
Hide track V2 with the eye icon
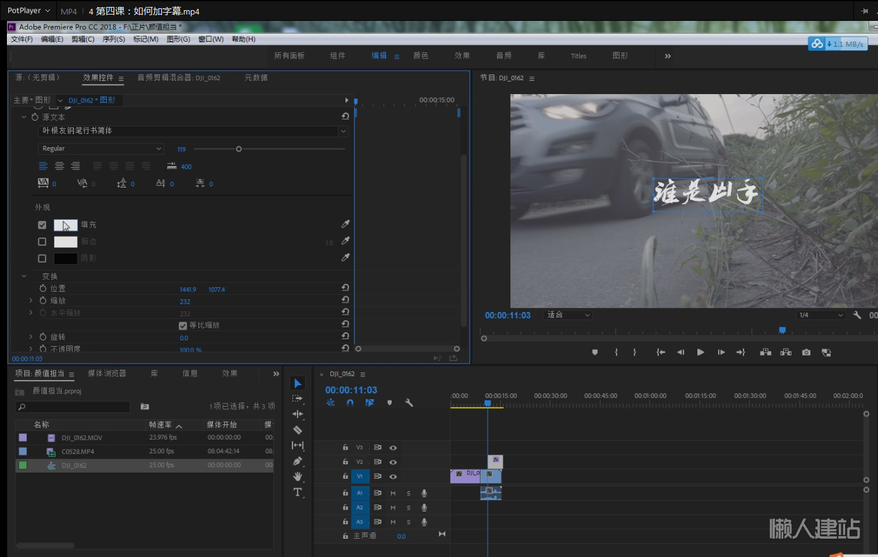(x=393, y=462)
